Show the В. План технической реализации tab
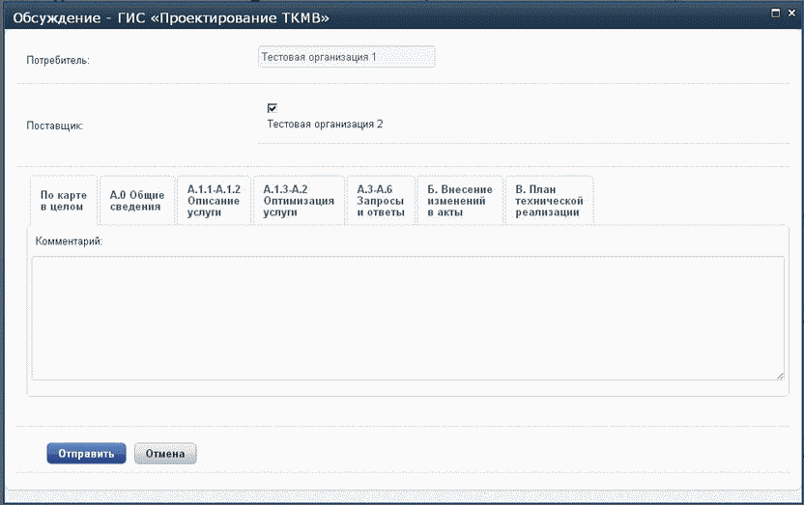This screenshot has height=505, width=804. click(x=548, y=201)
